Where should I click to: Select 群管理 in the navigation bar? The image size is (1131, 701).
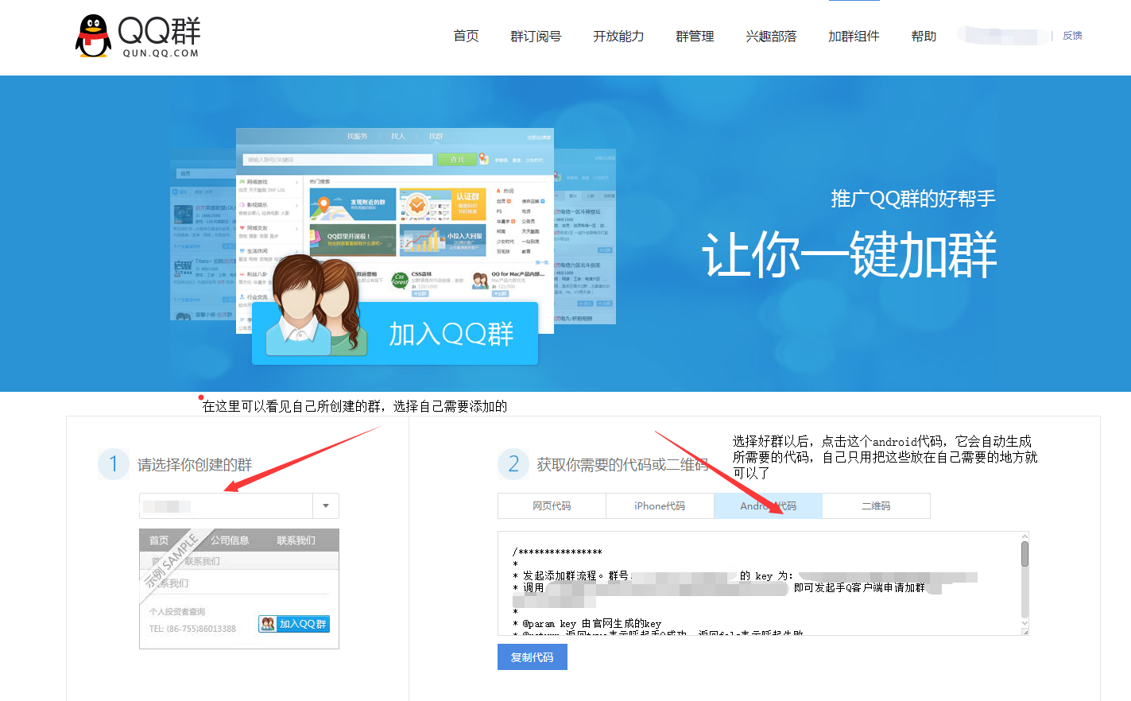[x=695, y=36]
